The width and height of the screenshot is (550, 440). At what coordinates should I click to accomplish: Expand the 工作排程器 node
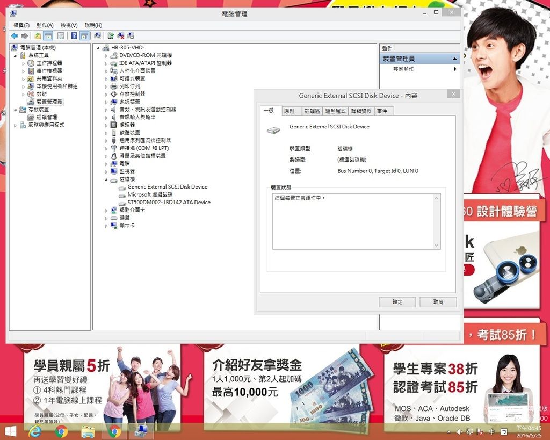[24, 63]
